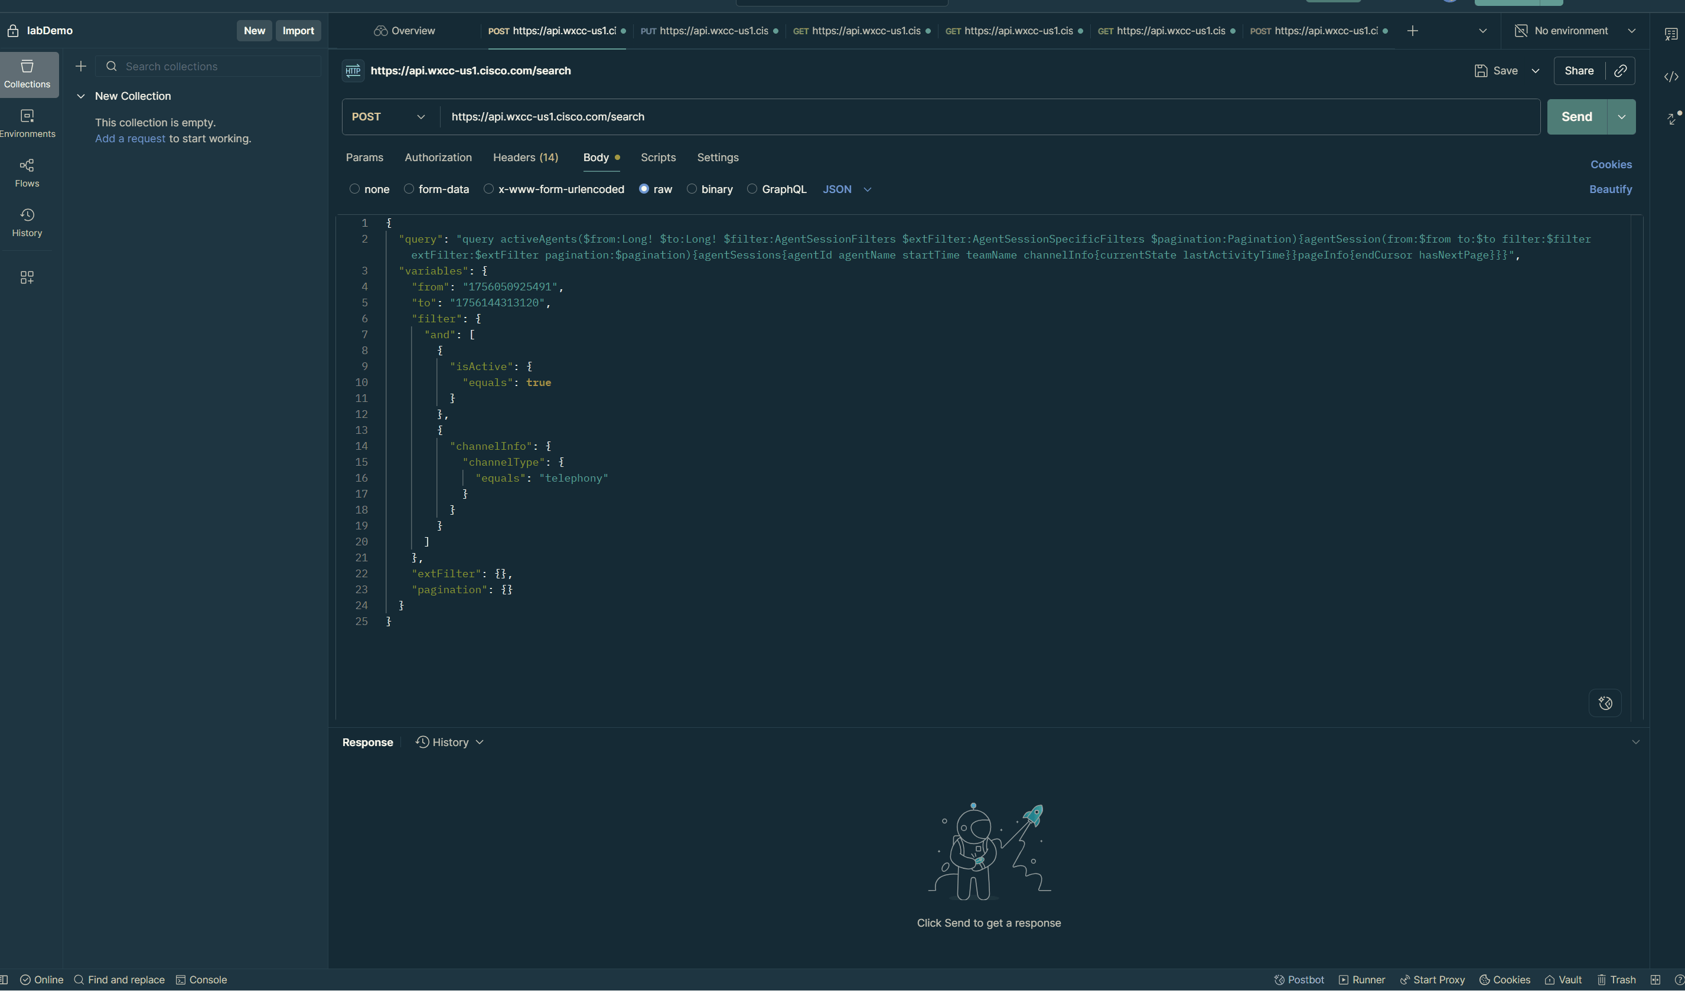This screenshot has height=991, width=1685.
Task: Click the workspace lock icon beside labDemo
Action: 13,31
